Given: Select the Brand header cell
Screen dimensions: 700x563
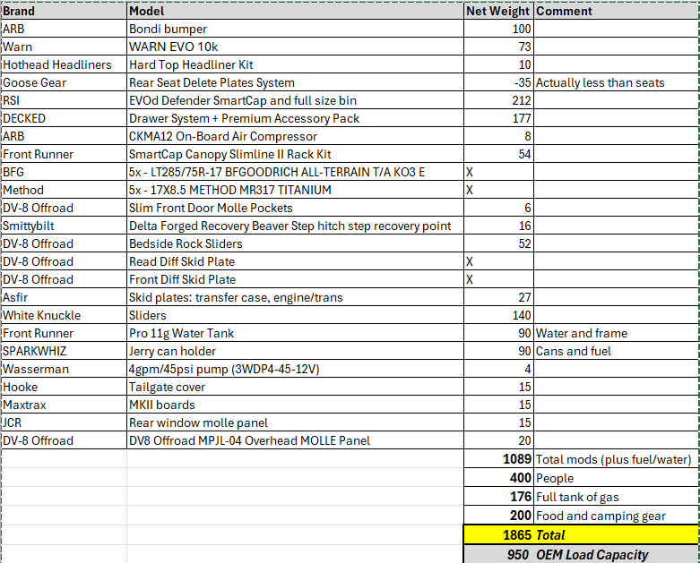Looking at the screenshot, I should 64,11.
